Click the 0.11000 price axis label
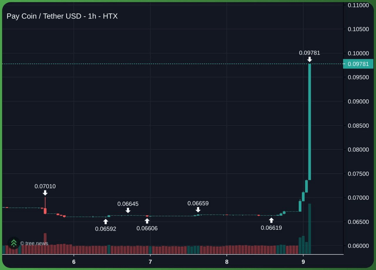The image size is (376, 270). click(x=358, y=5)
